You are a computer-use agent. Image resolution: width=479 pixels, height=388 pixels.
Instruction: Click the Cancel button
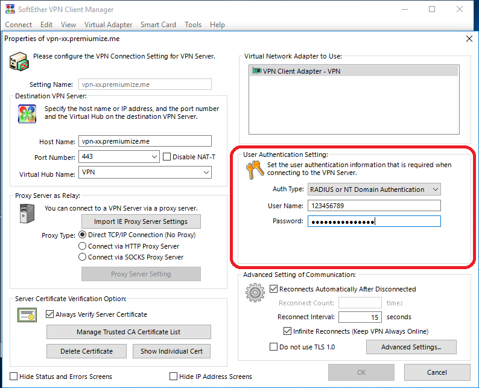point(437,372)
